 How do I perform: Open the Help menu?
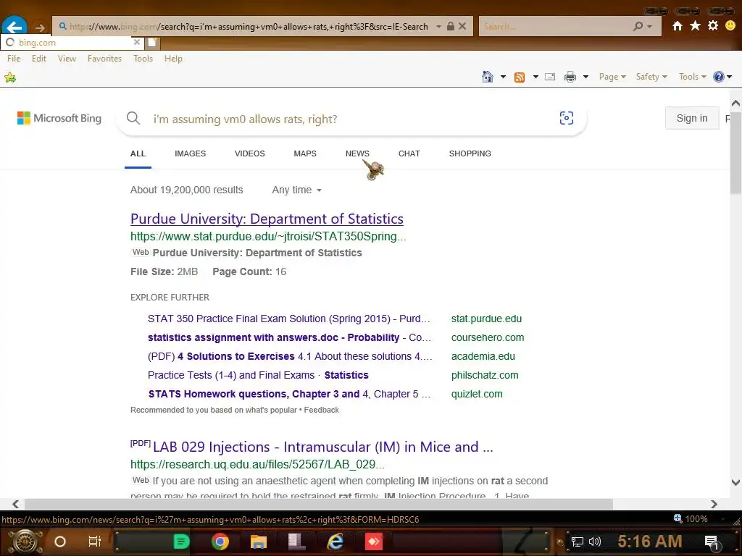pos(173,59)
